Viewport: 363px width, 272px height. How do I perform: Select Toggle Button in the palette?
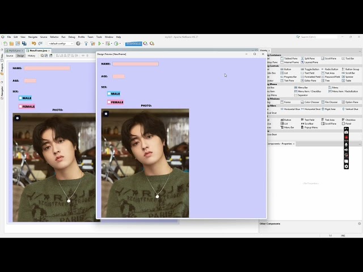[x=310, y=69]
